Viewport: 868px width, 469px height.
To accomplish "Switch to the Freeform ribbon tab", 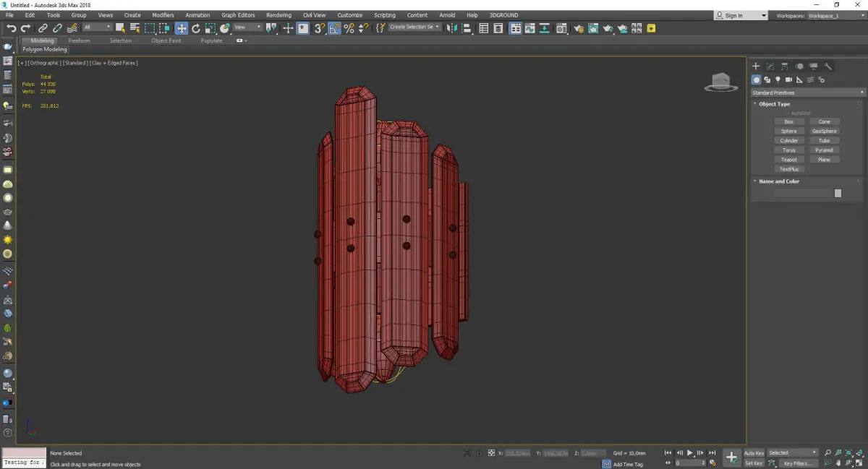I will pyautogui.click(x=79, y=40).
